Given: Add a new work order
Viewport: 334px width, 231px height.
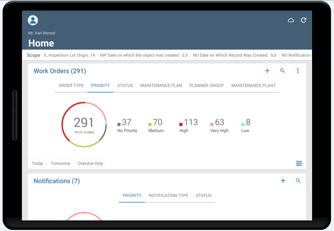Looking at the screenshot, I should (267, 71).
